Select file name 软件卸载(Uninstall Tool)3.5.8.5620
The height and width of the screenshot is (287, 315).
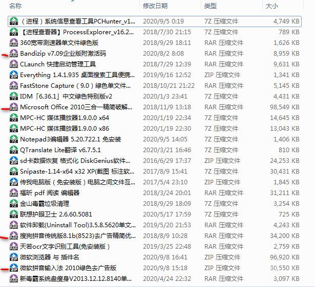[x=78, y=225]
